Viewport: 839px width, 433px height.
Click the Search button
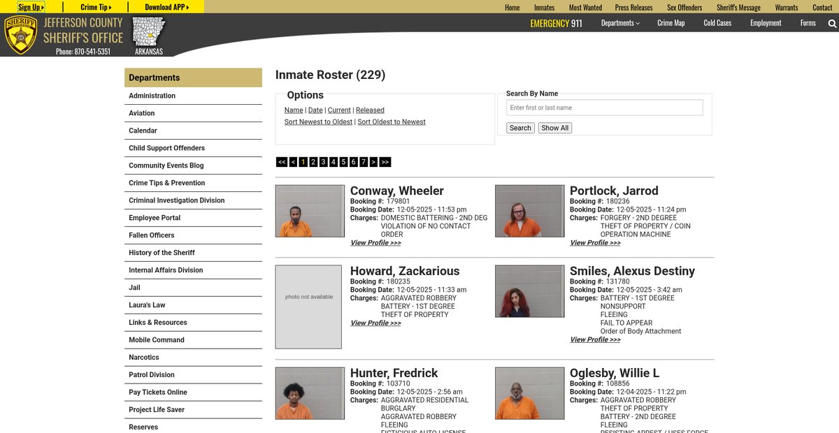point(520,128)
